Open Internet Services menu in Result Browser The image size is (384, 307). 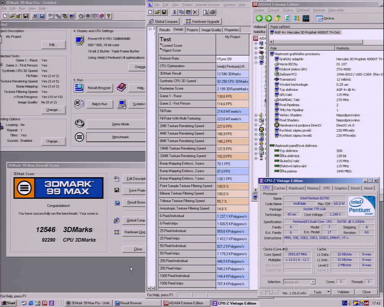click(208, 5)
